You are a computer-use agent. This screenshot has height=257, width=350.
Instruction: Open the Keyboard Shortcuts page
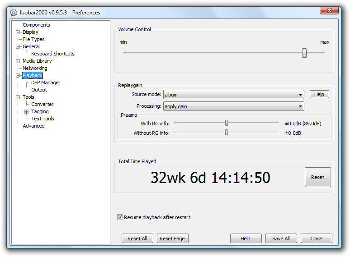(x=52, y=54)
